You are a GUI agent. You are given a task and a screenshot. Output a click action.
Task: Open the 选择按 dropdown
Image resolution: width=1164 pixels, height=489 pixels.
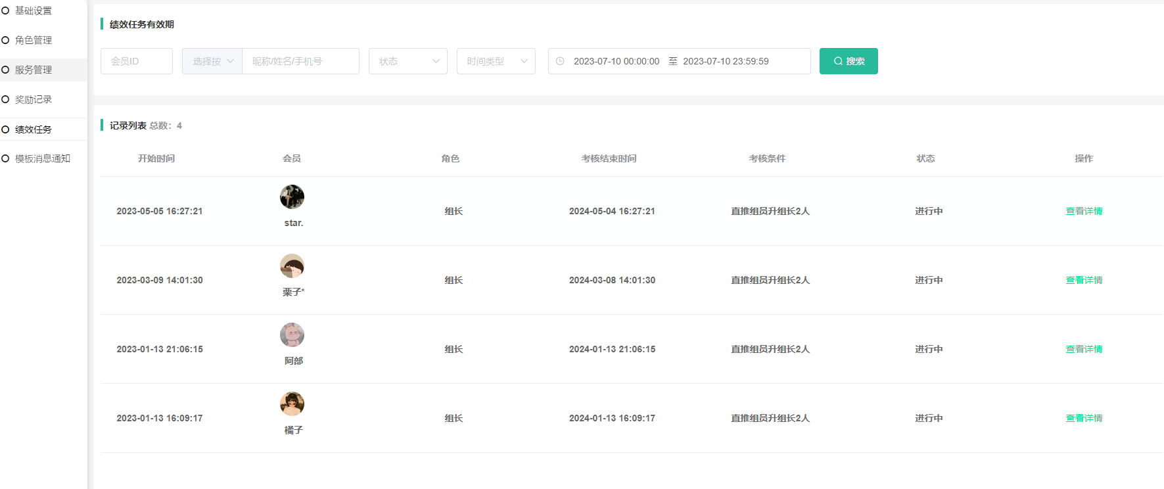[x=212, y=61]
